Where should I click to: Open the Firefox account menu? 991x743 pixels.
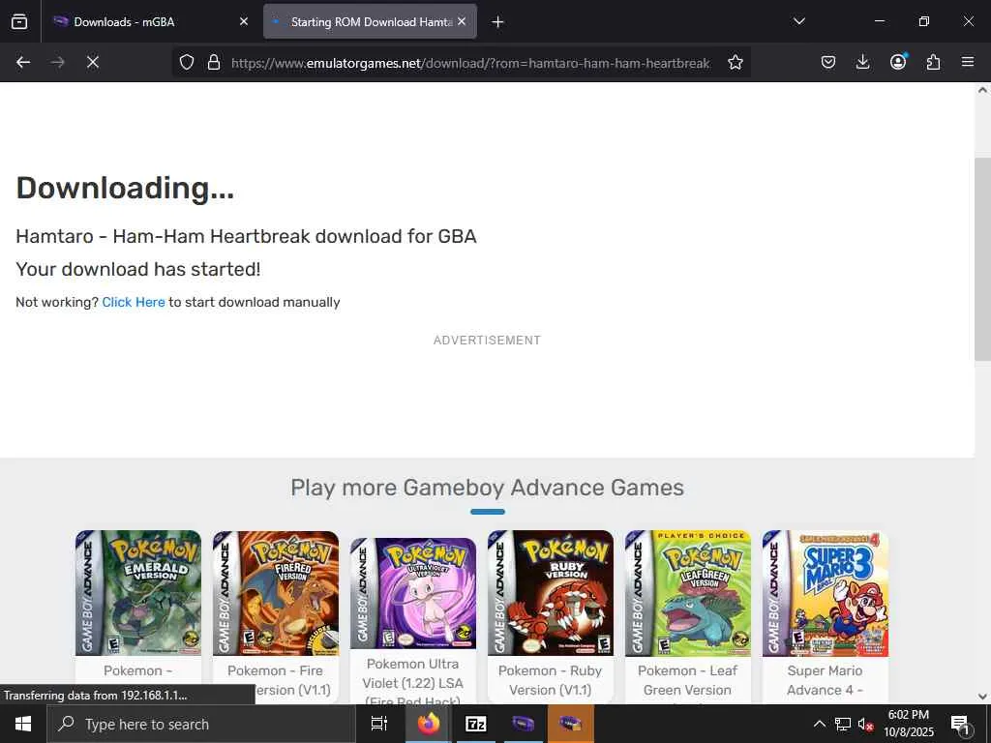coord(898,62)
